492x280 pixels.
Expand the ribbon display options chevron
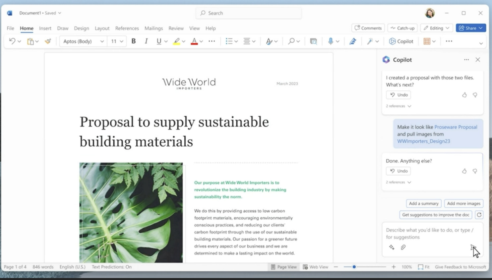pos(481,43)
